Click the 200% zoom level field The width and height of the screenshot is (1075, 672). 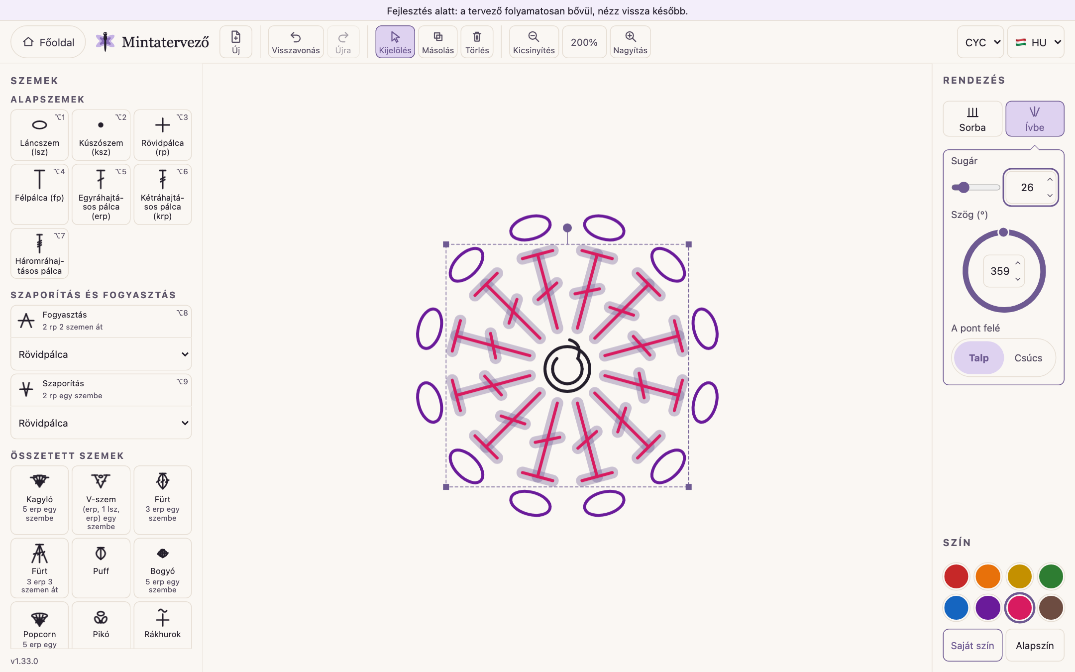point(584,42)
